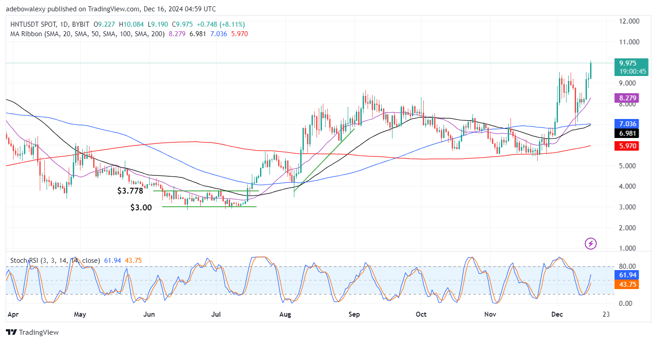Image resolution: width=657 pixels, height=342 pixels.
Task: Click the purple SMA 20 label 8.279
Action: click(x=626, y=97)
